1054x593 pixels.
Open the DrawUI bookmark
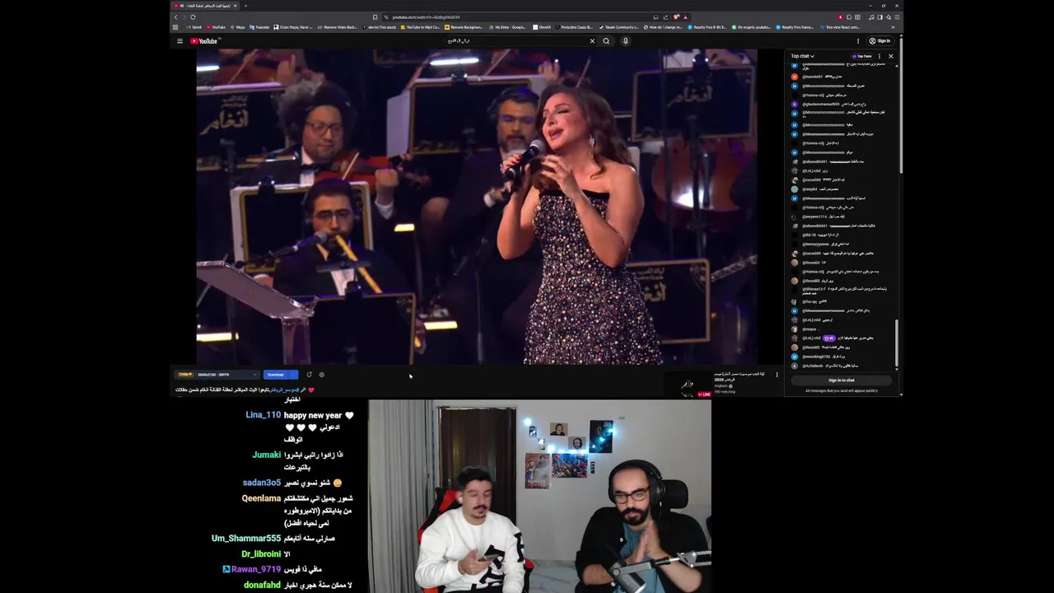point(542,27)
